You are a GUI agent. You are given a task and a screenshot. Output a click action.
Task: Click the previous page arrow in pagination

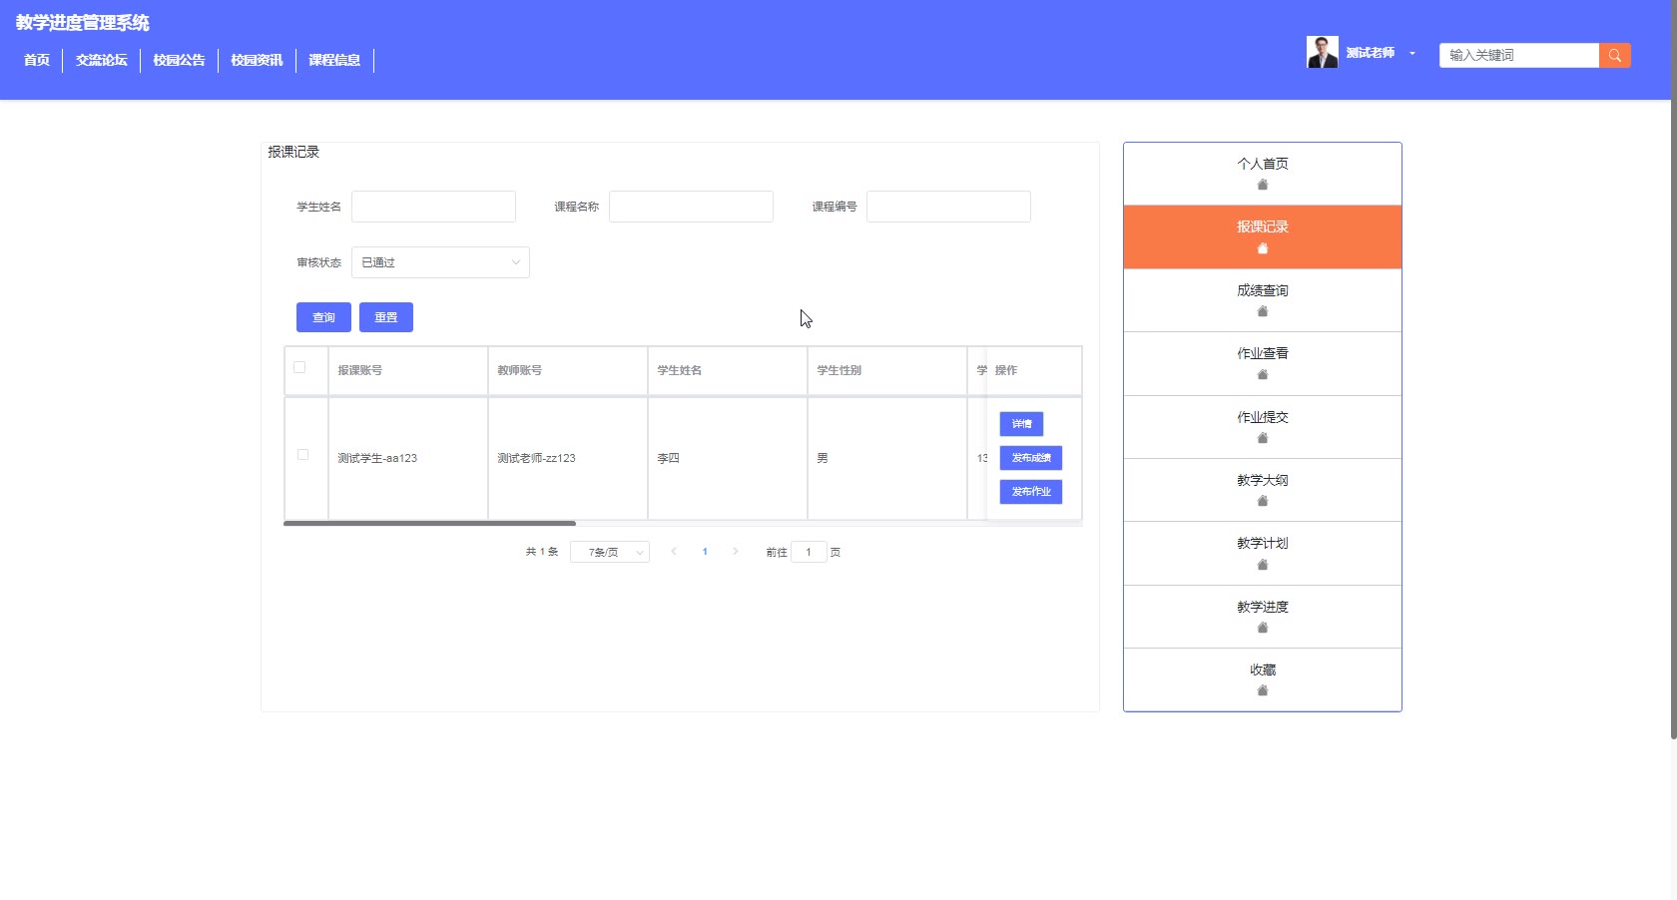point(674,552)
